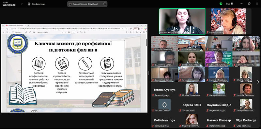261x129 pixels.
Task: Click muted mic icon beside Віктор Шакотько
Action: pyautogui.click(x=207, y=95)
